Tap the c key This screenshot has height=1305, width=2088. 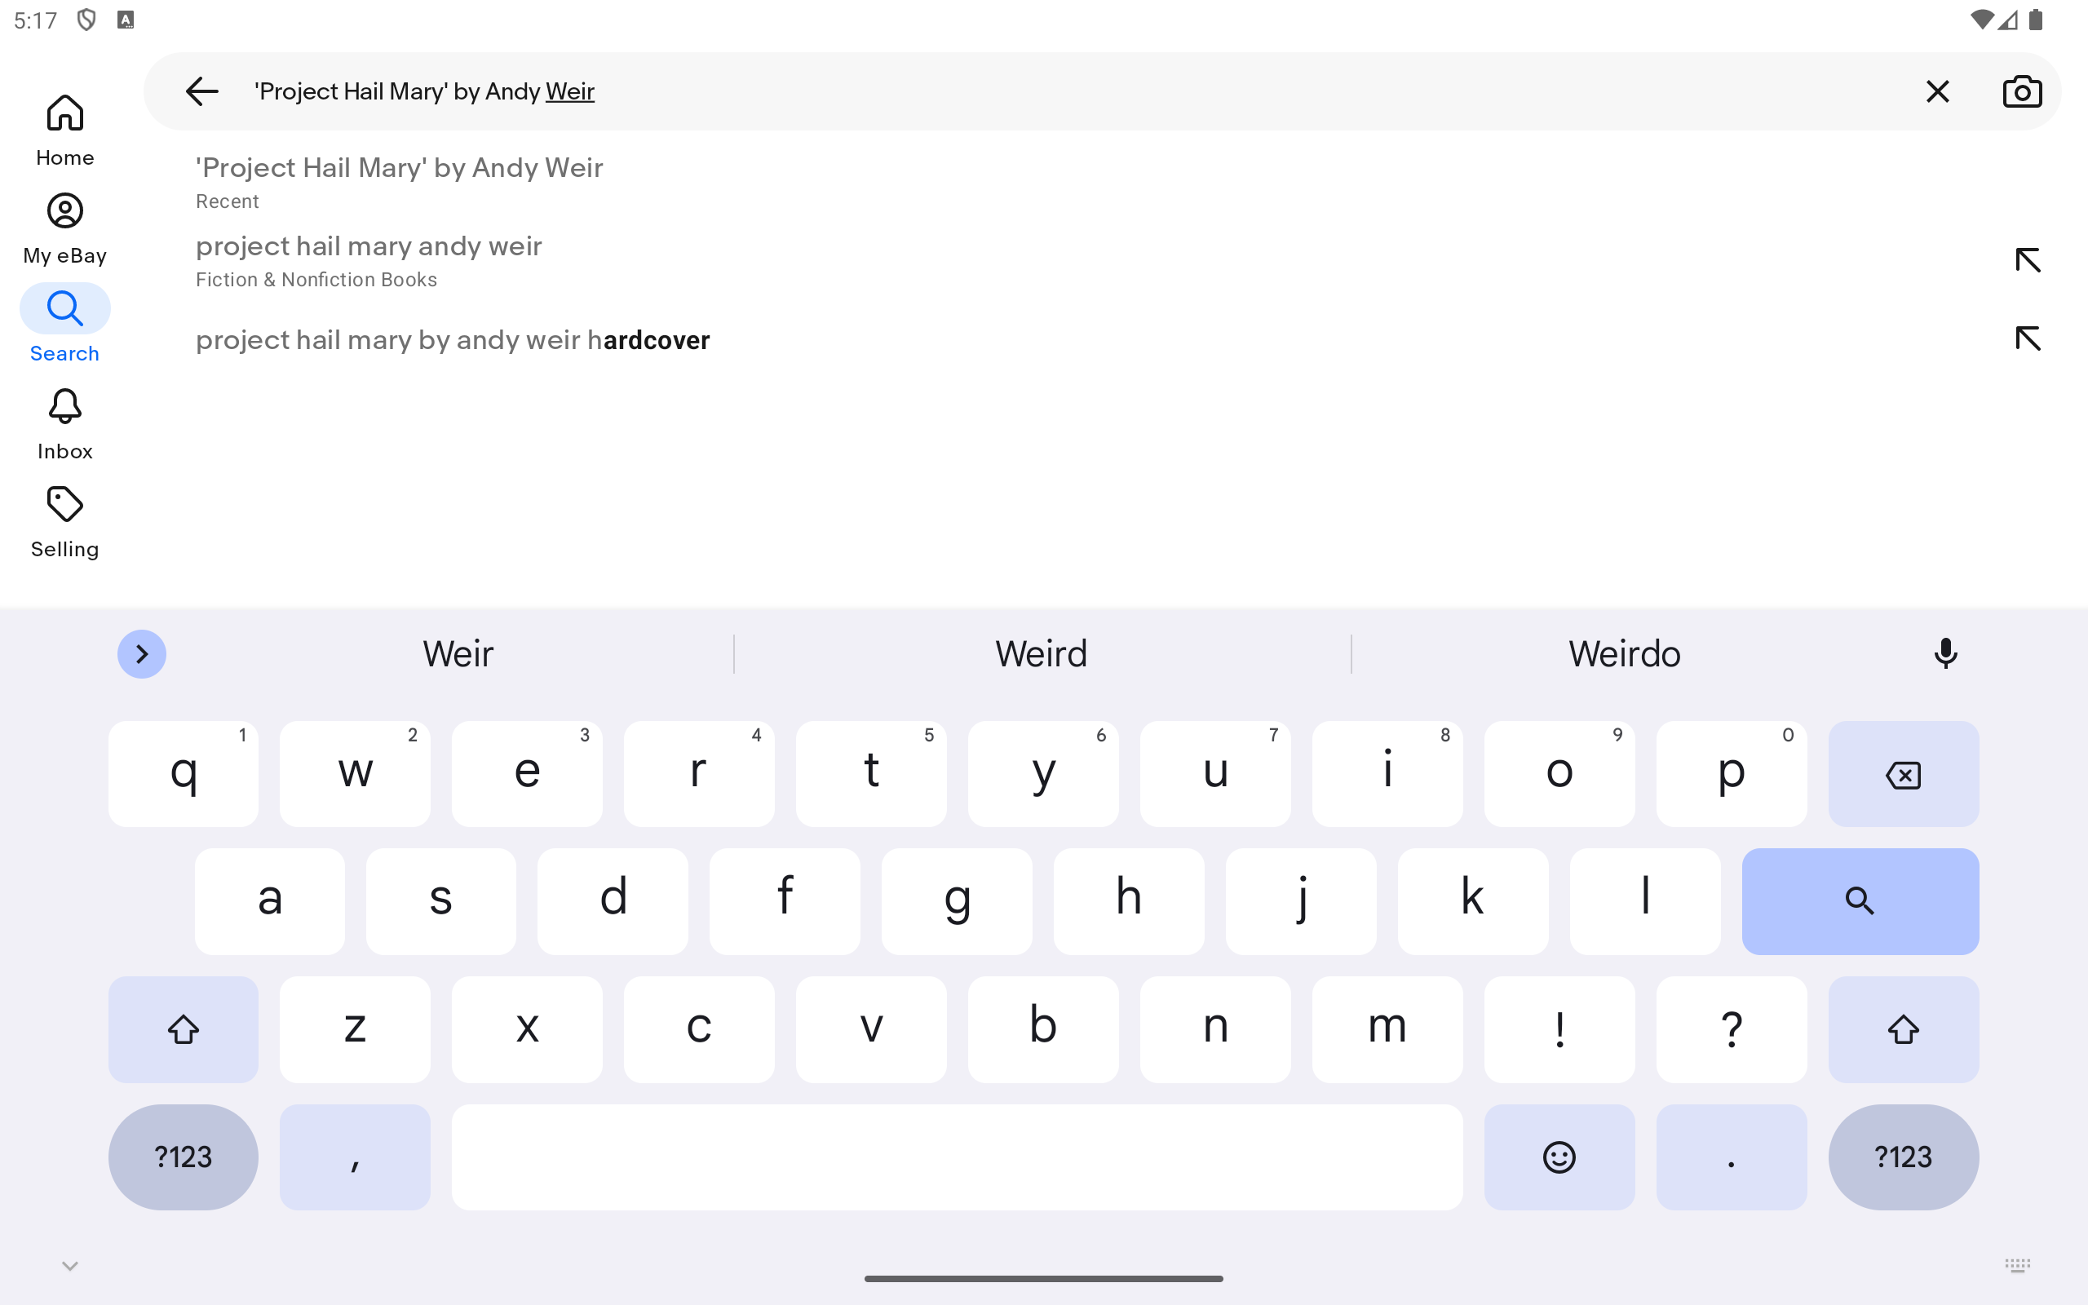point(699,1029)
